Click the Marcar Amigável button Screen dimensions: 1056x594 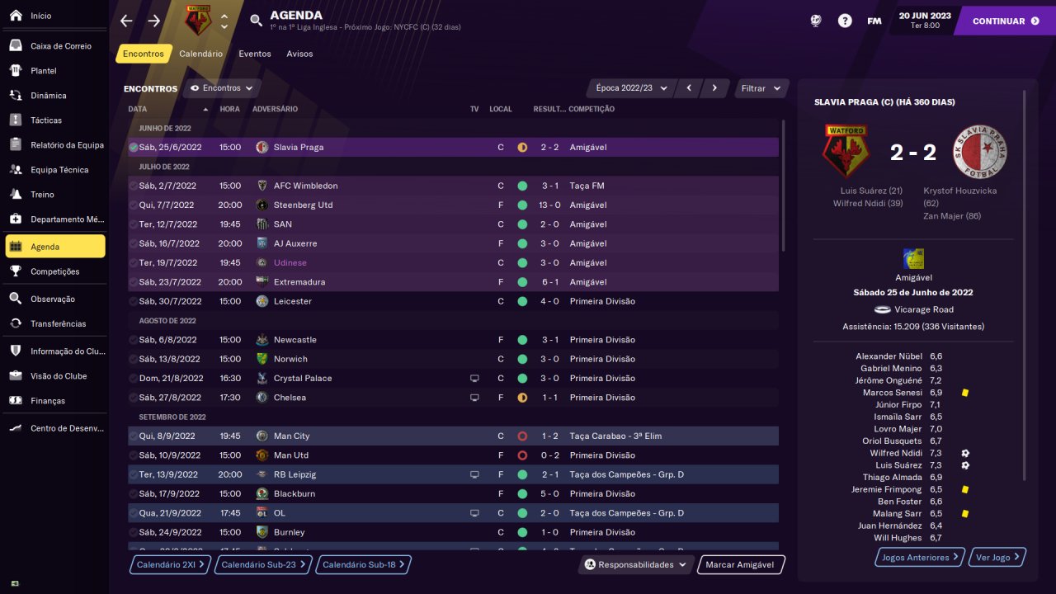click(740, 565)
